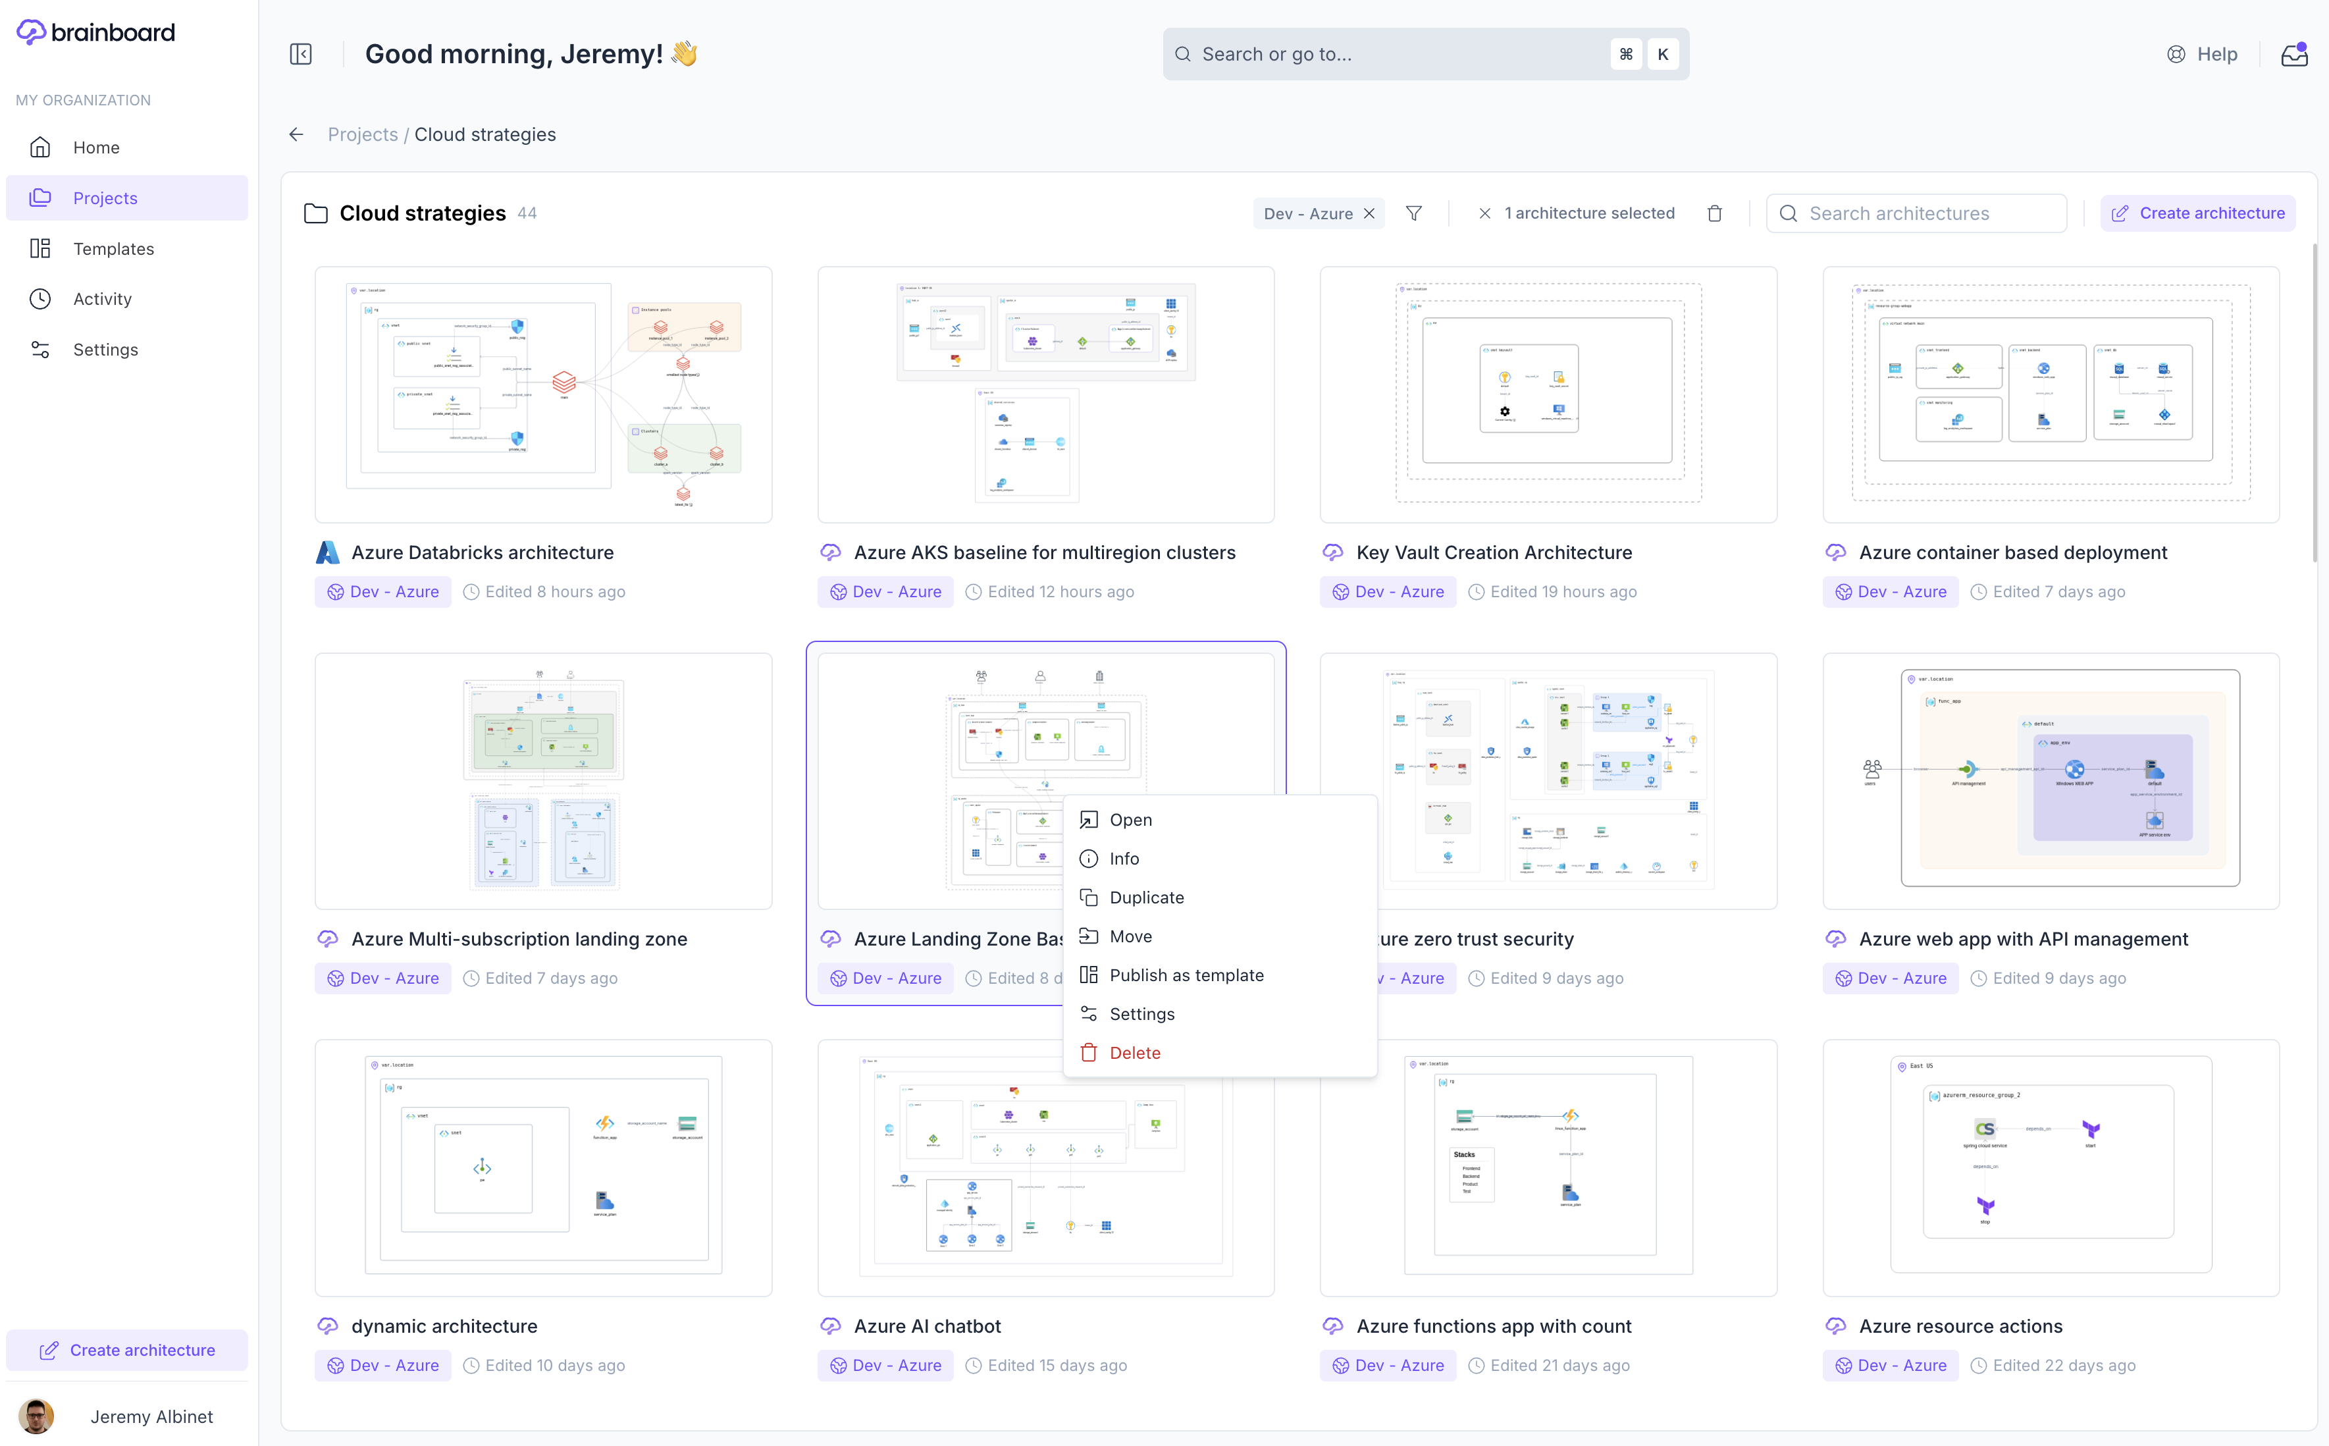2329x1446 pixels.
Task: Click the Projects breadcrumb link
Action: 362,135
